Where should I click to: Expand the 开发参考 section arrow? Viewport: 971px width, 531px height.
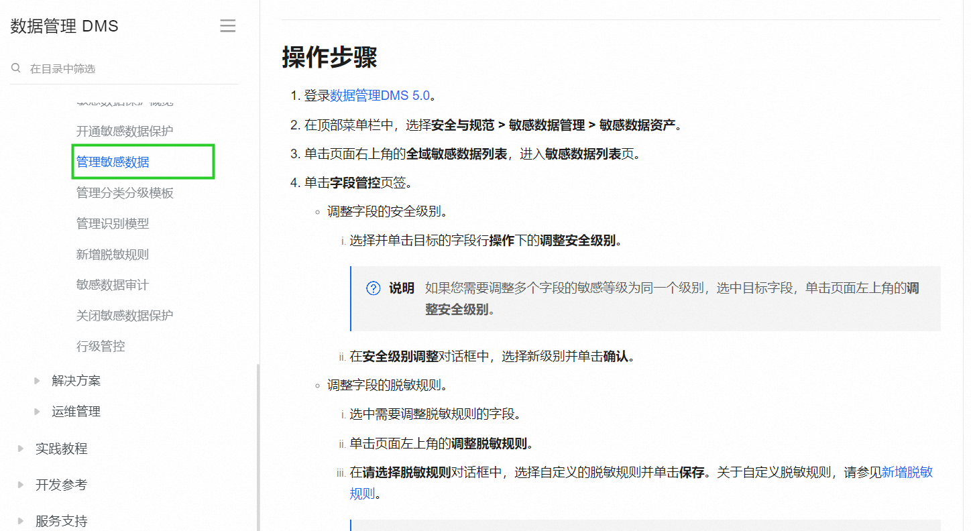click(21, 485)
